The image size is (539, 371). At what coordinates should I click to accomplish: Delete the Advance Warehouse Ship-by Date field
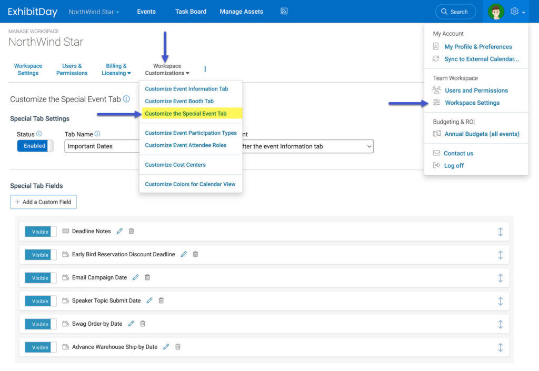point(178,347)
